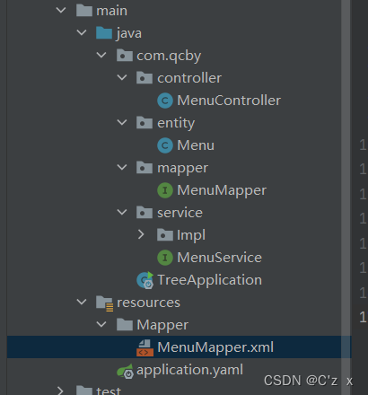Click the application.yaml Spring config icon

click(125, 371)
